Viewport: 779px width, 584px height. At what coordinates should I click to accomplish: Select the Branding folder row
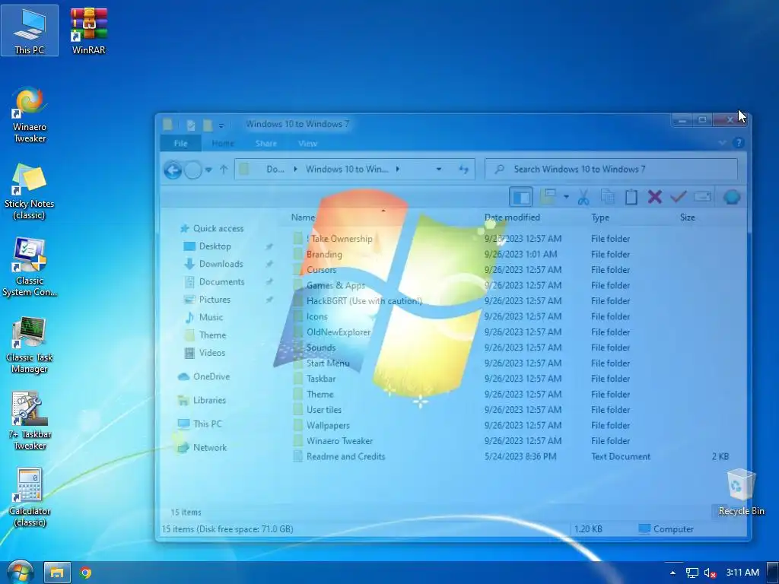click(512, 254)
